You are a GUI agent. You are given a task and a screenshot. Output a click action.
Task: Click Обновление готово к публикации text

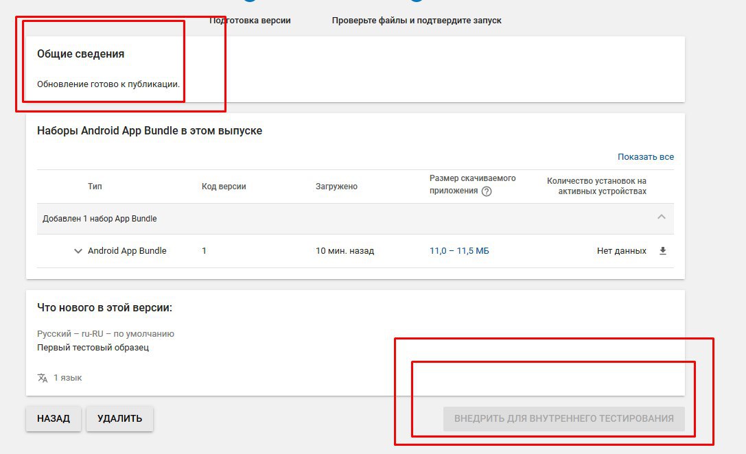click(x=108, y=84)
